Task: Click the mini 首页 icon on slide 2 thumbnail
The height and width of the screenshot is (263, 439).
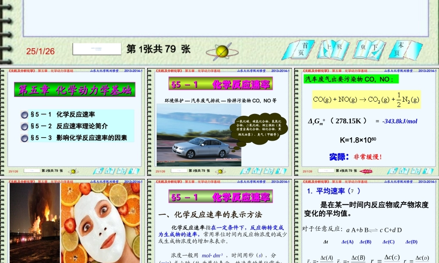Action: click(x=98, y=171)
